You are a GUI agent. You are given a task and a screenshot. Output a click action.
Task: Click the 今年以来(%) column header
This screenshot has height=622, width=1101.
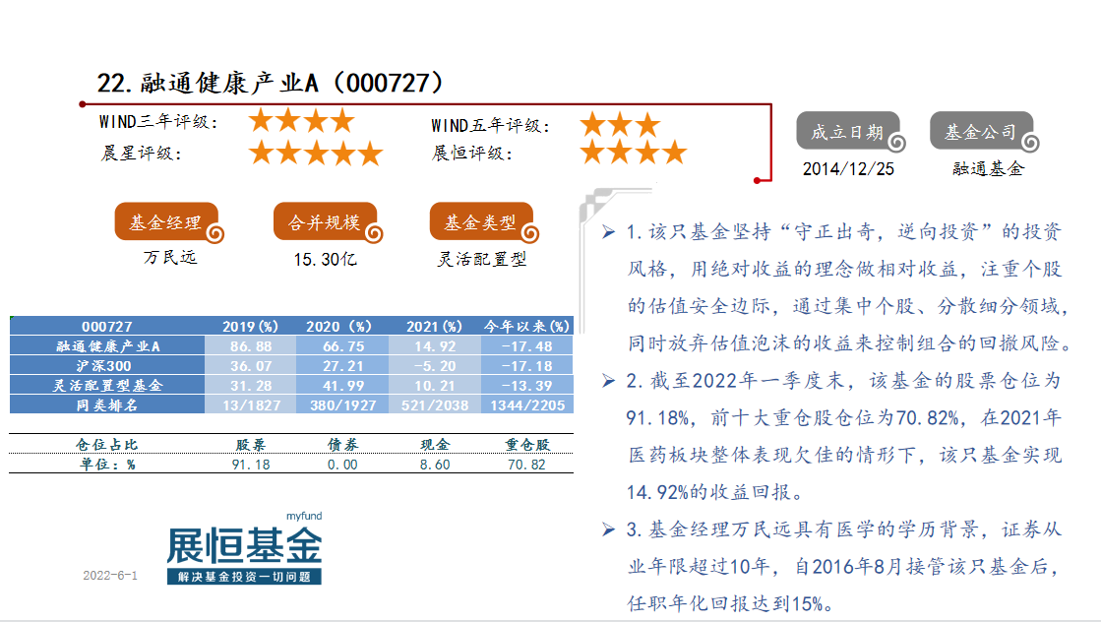(526, 327)
